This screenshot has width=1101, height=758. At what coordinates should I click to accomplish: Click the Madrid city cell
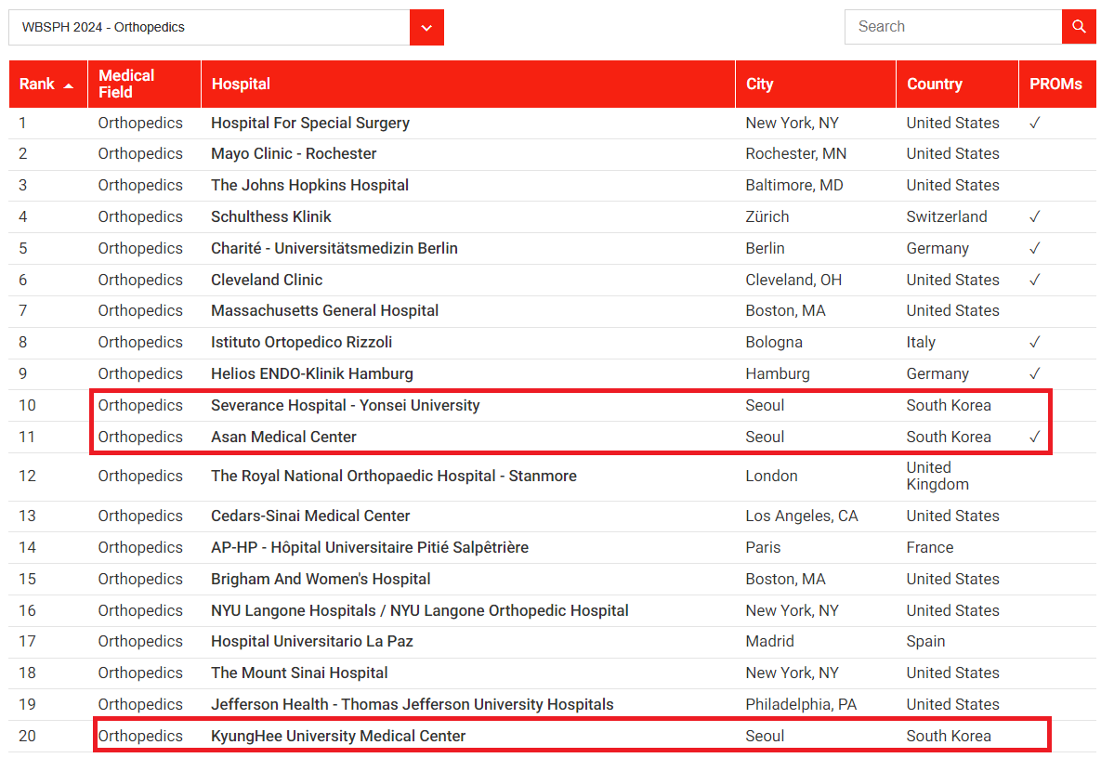coord(769,642)
